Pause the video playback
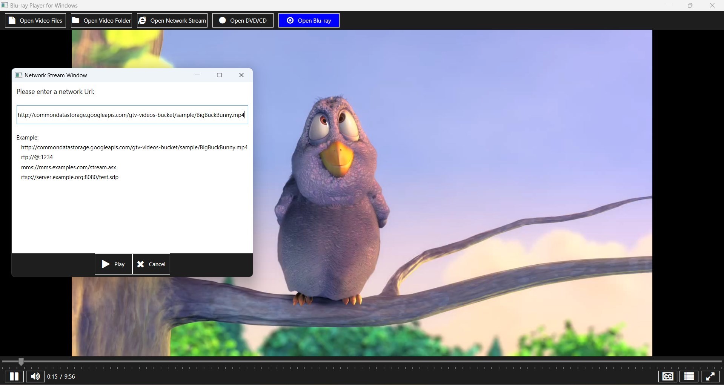 pos(14,376)
